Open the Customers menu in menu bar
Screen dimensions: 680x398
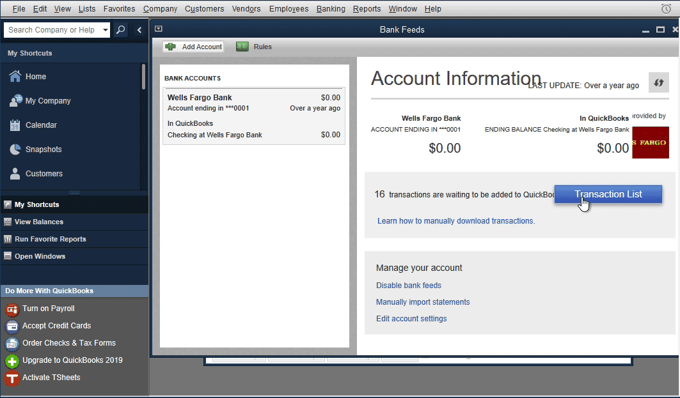[204, 9]
